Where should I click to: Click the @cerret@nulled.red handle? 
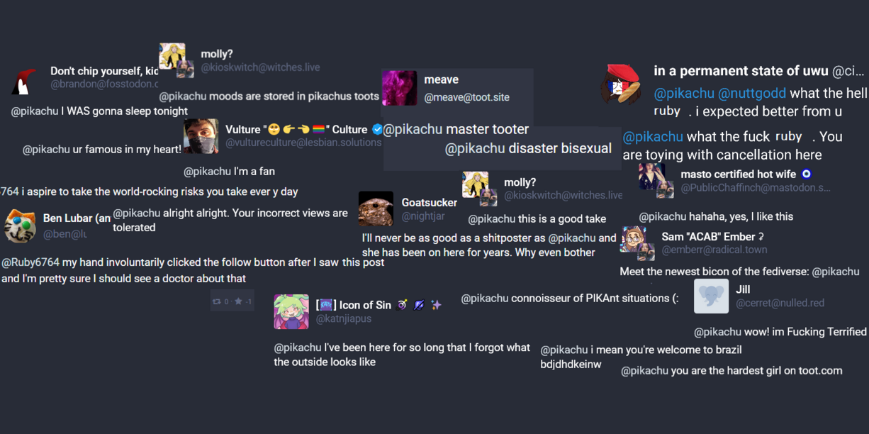pyautogui.click(x=780, y=303)
